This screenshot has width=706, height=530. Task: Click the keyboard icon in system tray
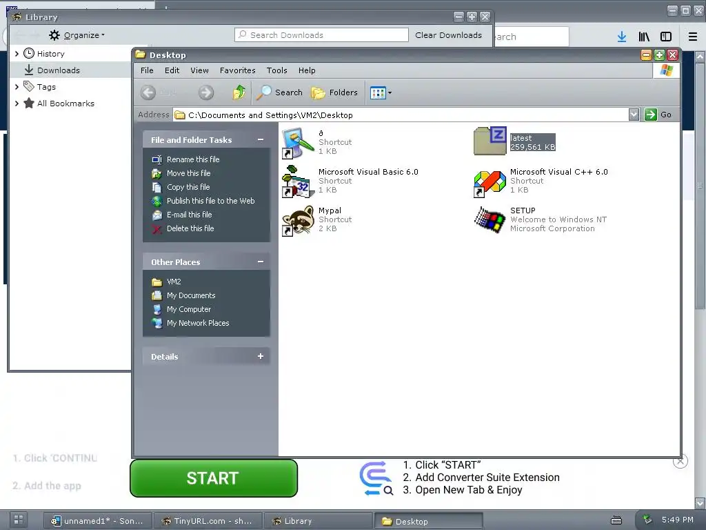point(616,521)
